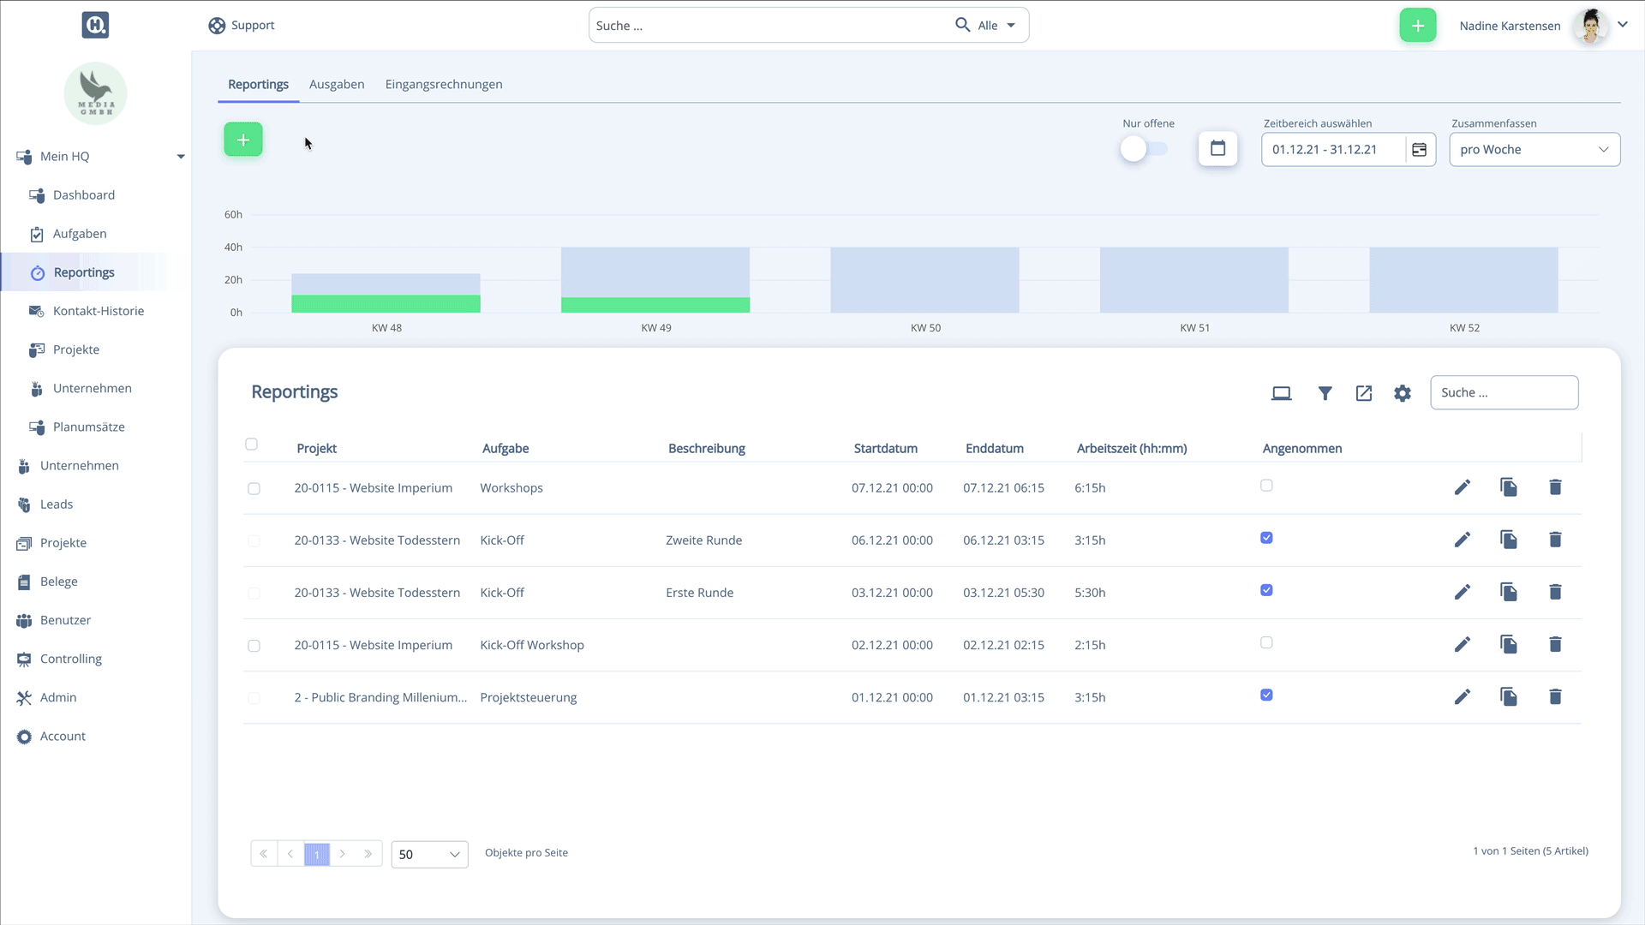Image resolution: width=1645 pixels, height=925 pixels.
Task: Check the checkbox for Website Imperium Workshops
Action: 253,486
